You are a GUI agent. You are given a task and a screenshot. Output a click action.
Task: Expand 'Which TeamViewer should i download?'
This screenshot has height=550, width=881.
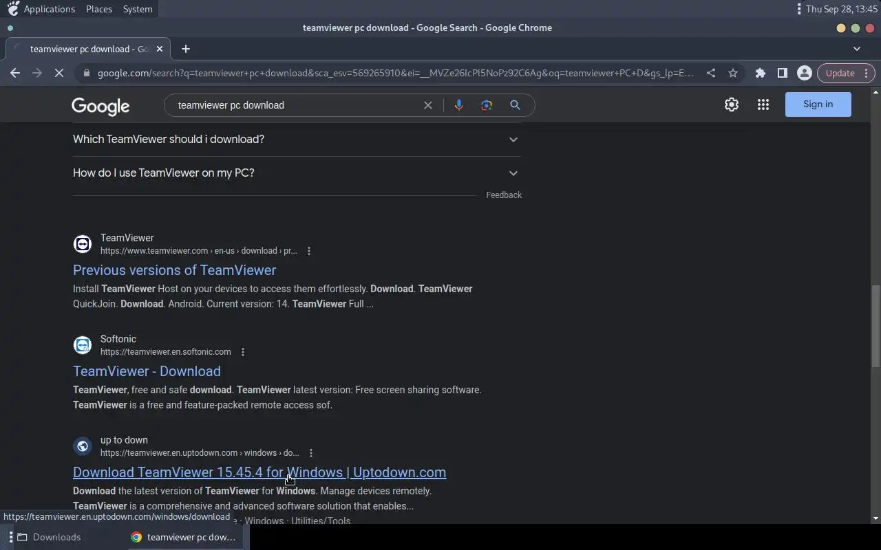point(296,140)
